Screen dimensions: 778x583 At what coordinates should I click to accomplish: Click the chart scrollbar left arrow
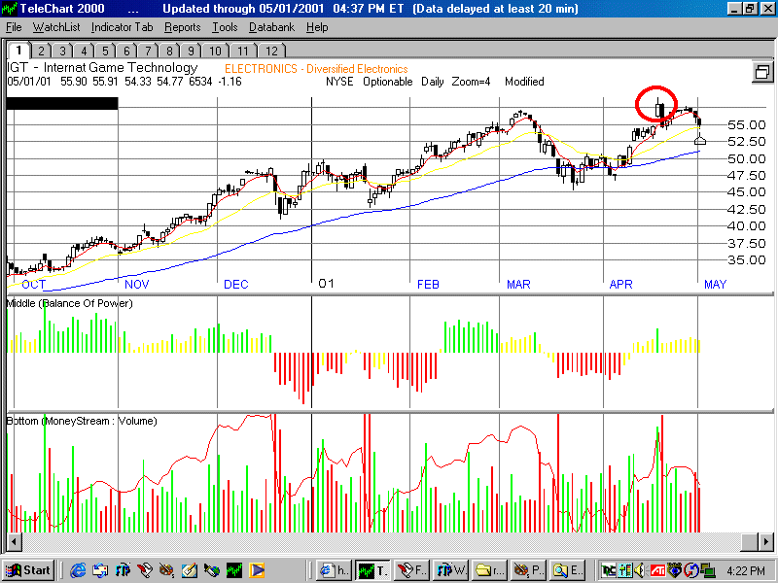14,541
